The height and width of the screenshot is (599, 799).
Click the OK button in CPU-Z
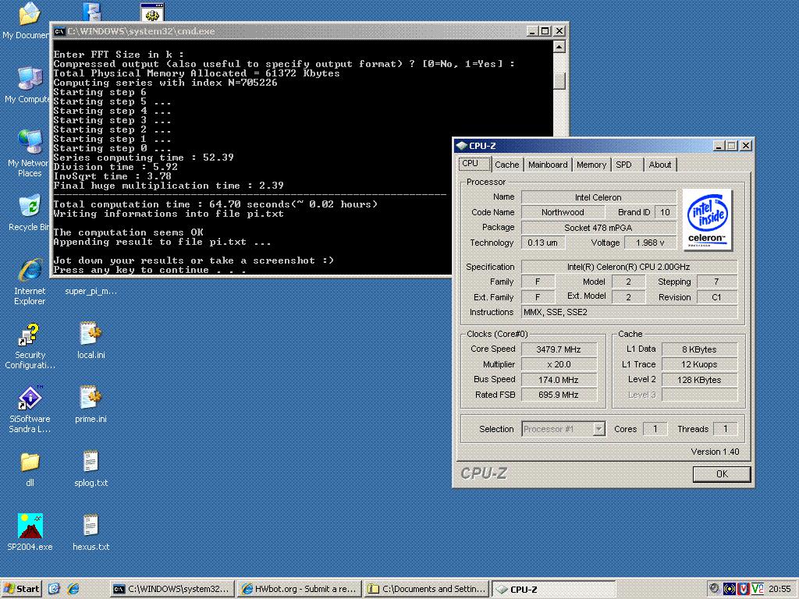point(722,474)
